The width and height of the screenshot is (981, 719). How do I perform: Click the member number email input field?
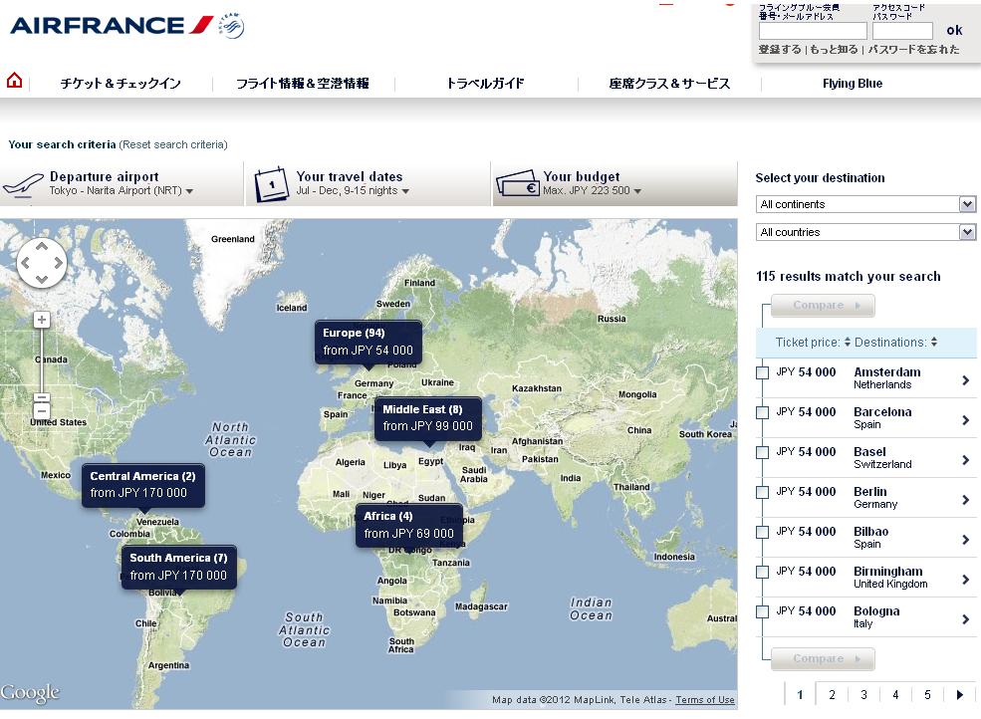point(813,31)
